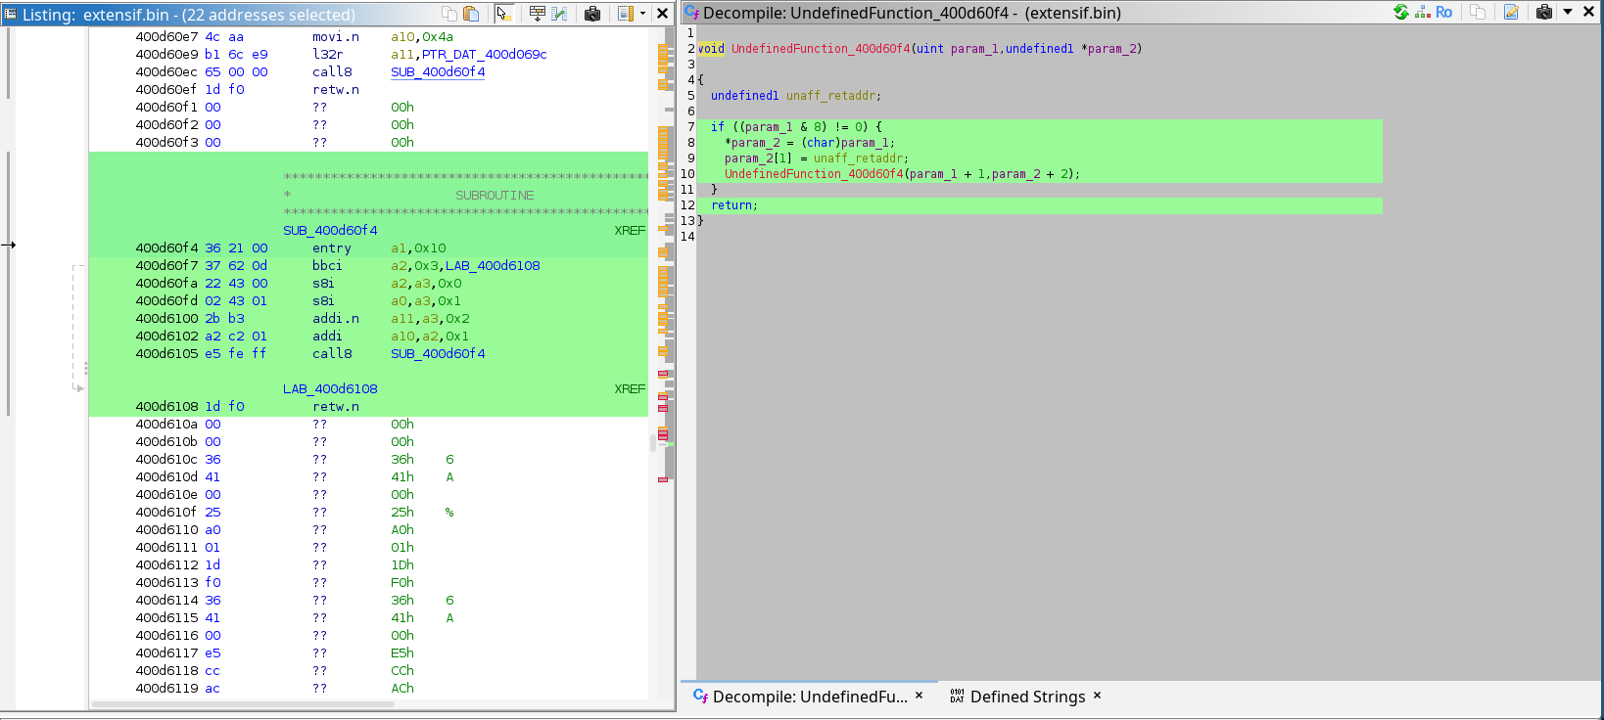This screenshot has height=720, width=1604.
Task: Click the Listing vertical scrollbar thumb
Action: click(653, 443)
